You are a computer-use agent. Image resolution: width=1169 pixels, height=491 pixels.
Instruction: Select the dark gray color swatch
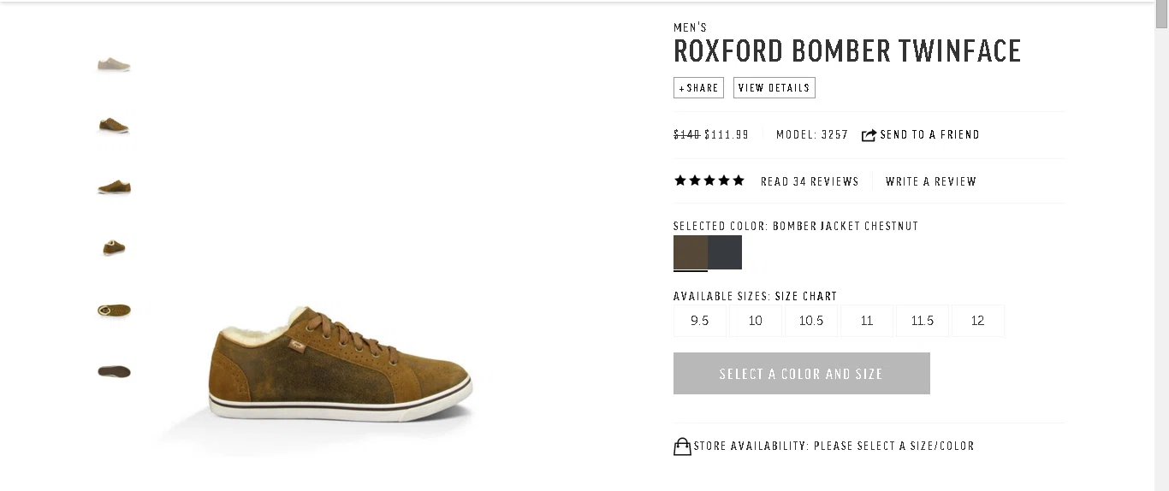point(725,252)
